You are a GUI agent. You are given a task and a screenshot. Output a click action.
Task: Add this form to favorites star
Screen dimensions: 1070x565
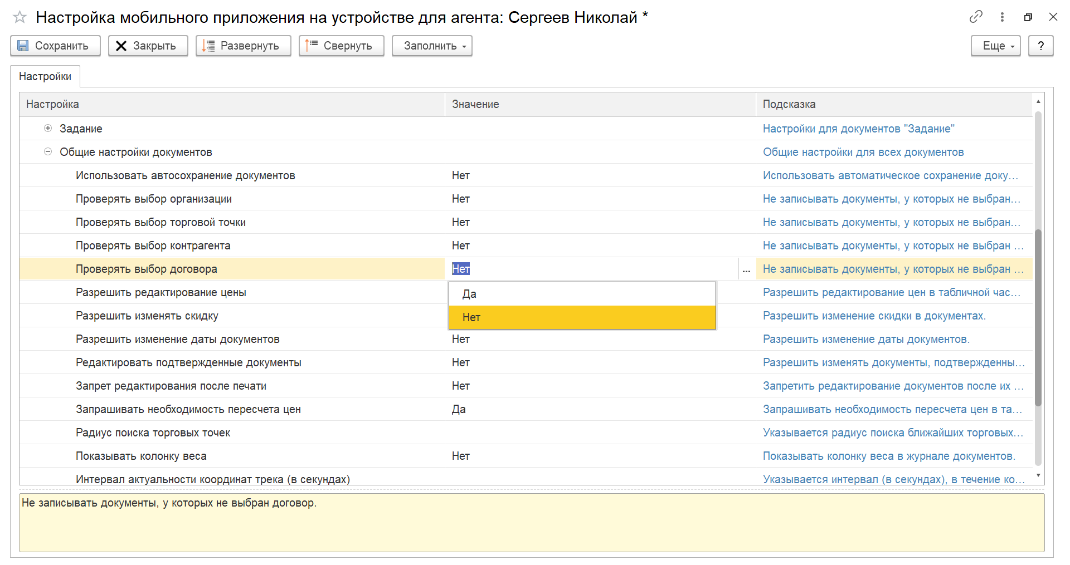point(20,17)
